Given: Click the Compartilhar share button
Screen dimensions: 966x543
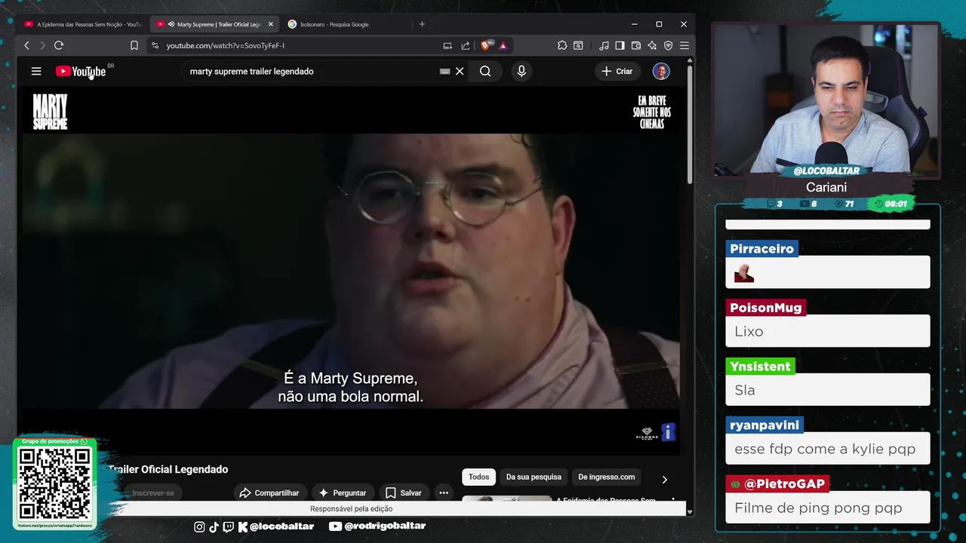Looking at the screenshot, I should tap(269, 492).
